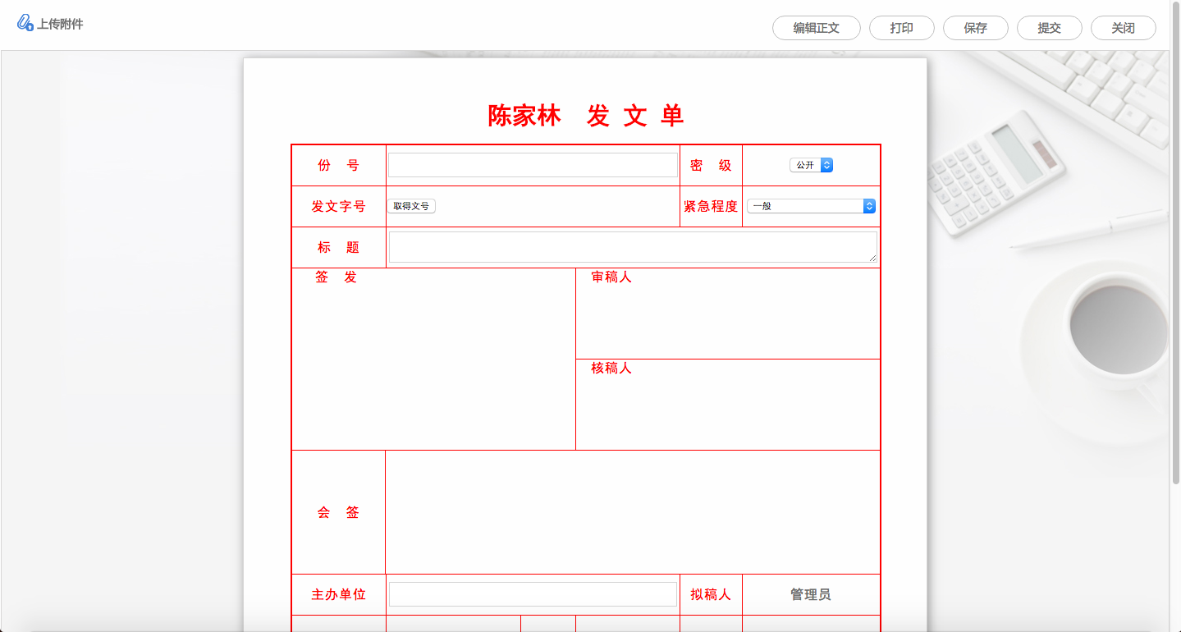Click inside the 标题 title text area

[x=632, y=246]
